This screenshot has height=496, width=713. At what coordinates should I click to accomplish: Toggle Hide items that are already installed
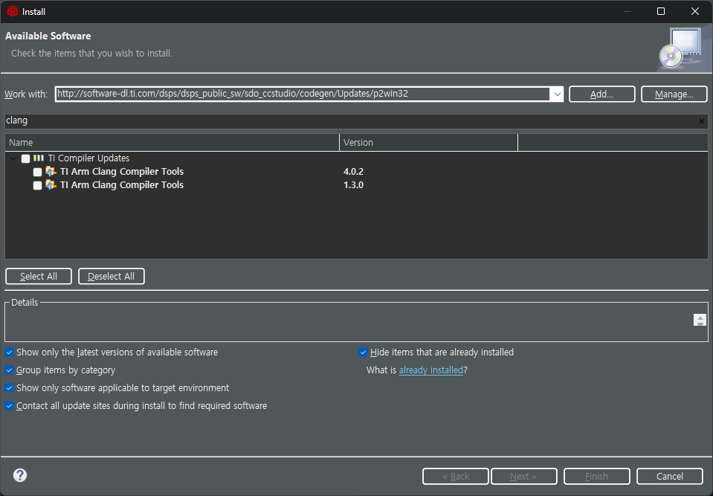[363, 352]
